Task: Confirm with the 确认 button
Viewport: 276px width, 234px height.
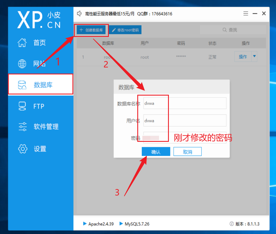Action: [x=156, y=152]
